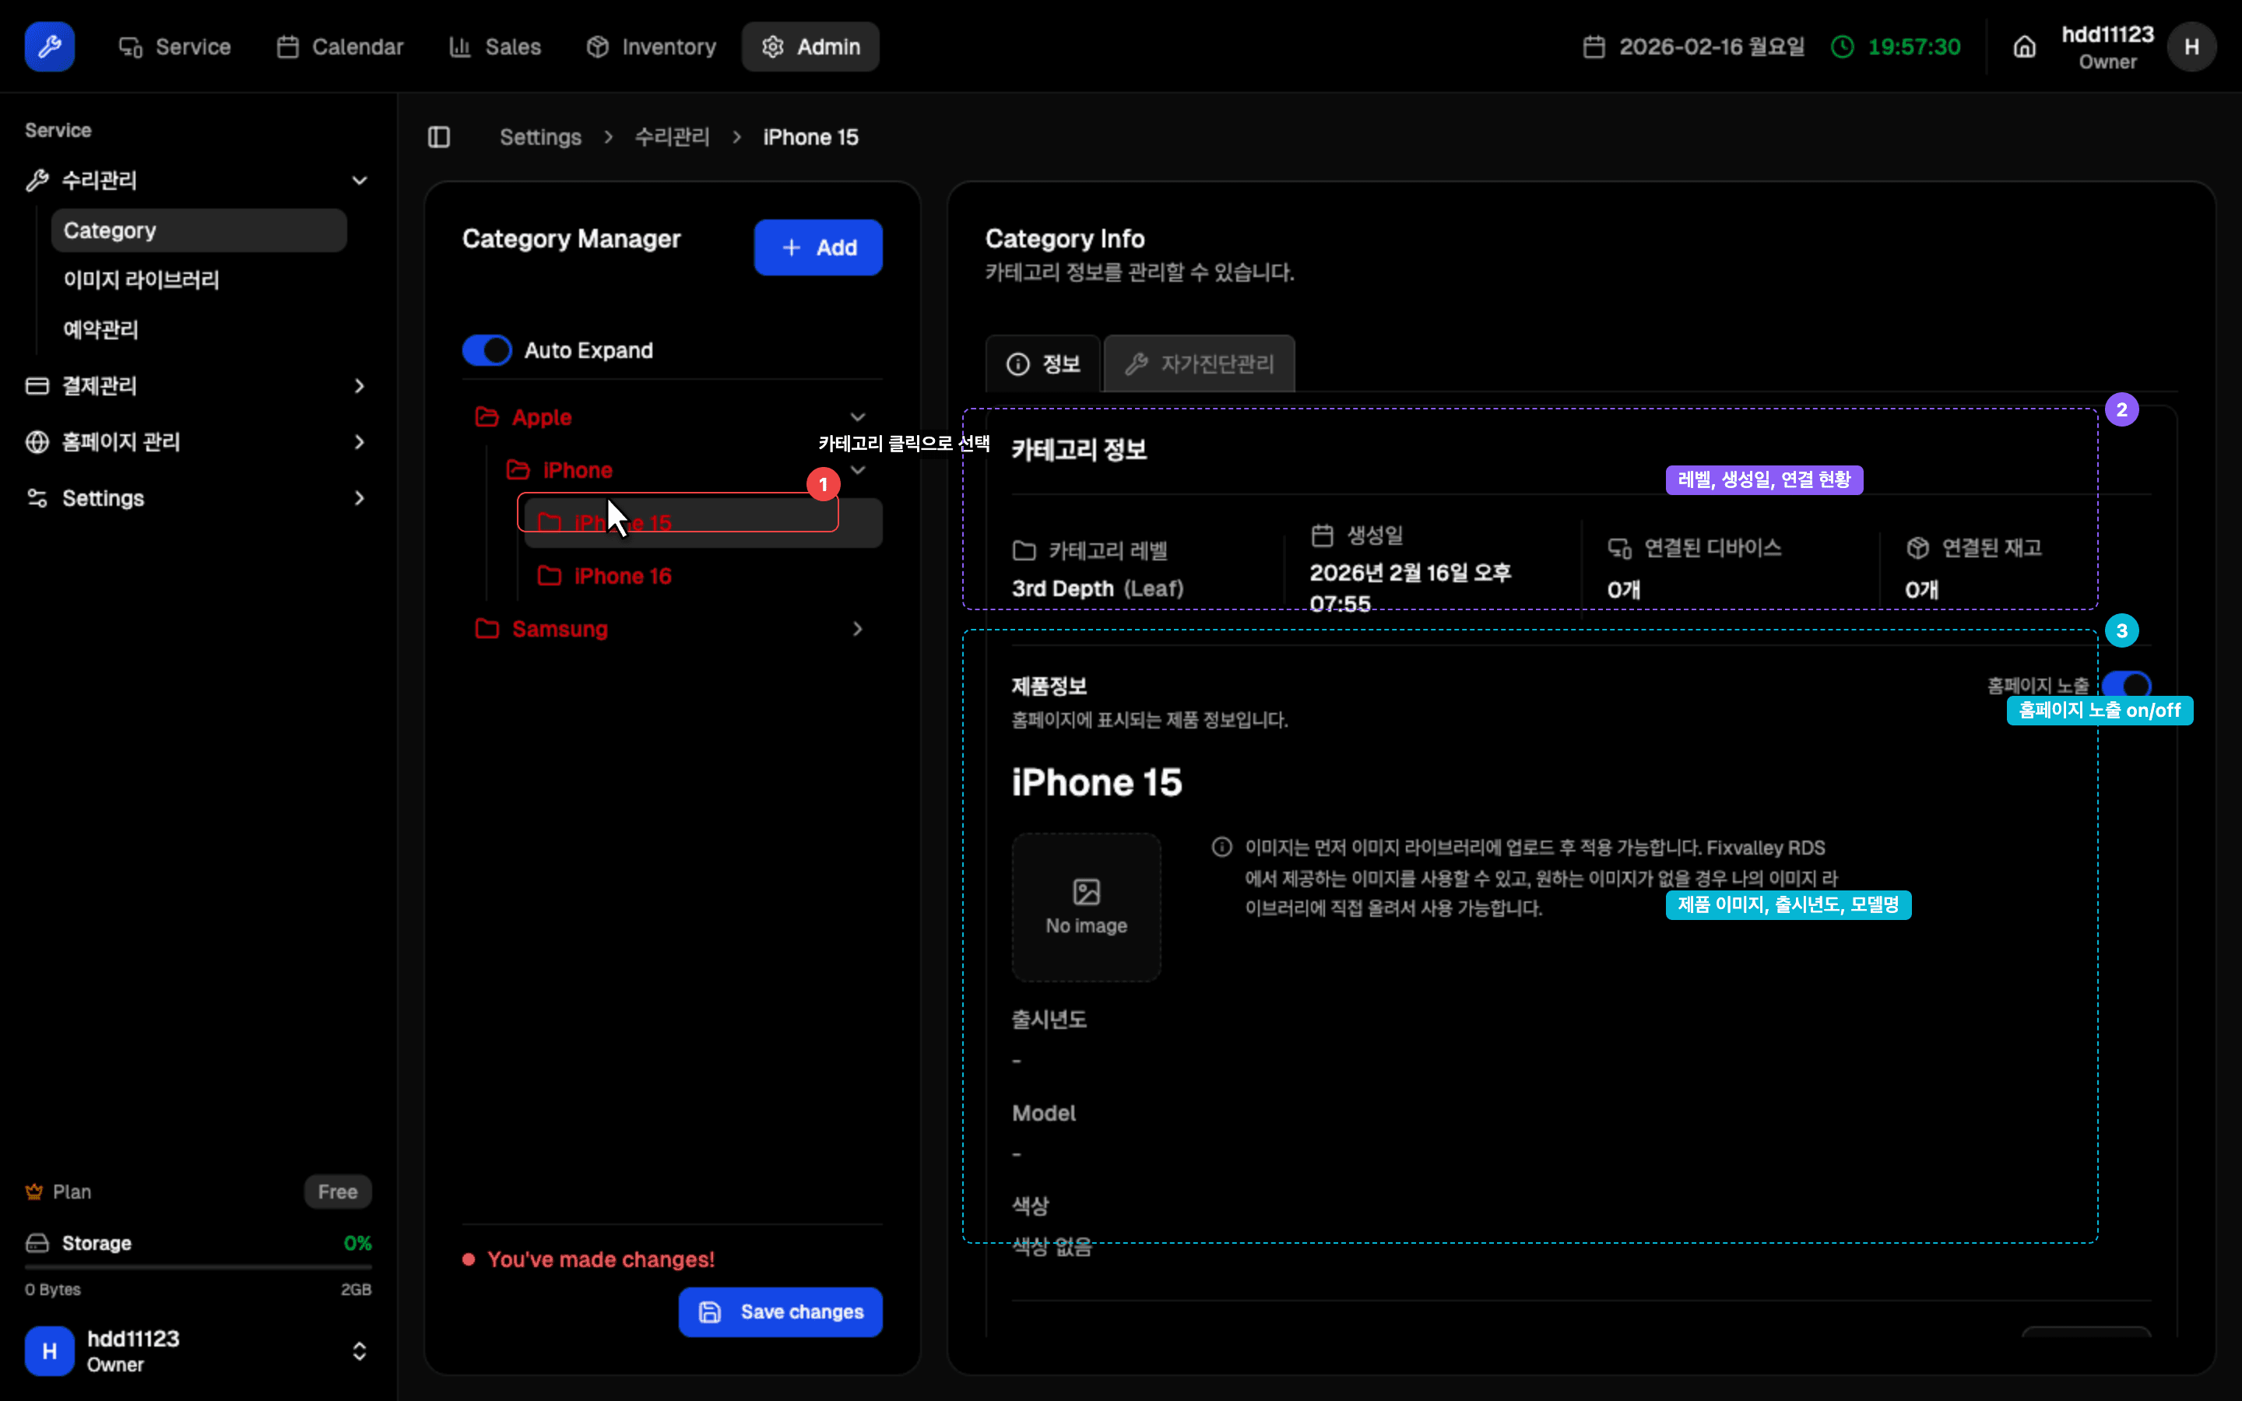Click the Storage usage progress bar

pos(199,1266)
